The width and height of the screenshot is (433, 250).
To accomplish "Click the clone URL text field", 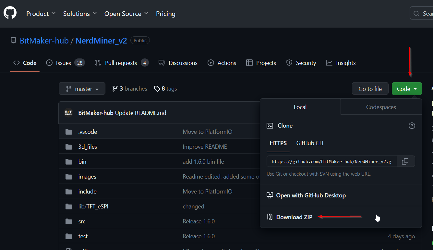I will pos(331,161).
